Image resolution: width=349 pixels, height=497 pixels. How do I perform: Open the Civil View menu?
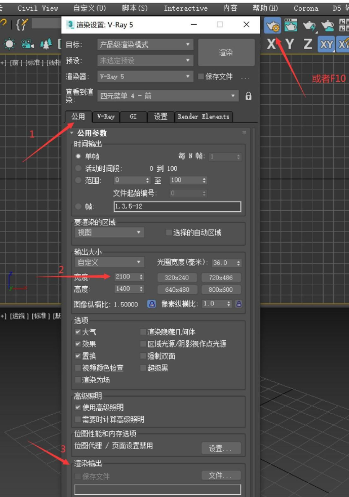click(38, 8)
